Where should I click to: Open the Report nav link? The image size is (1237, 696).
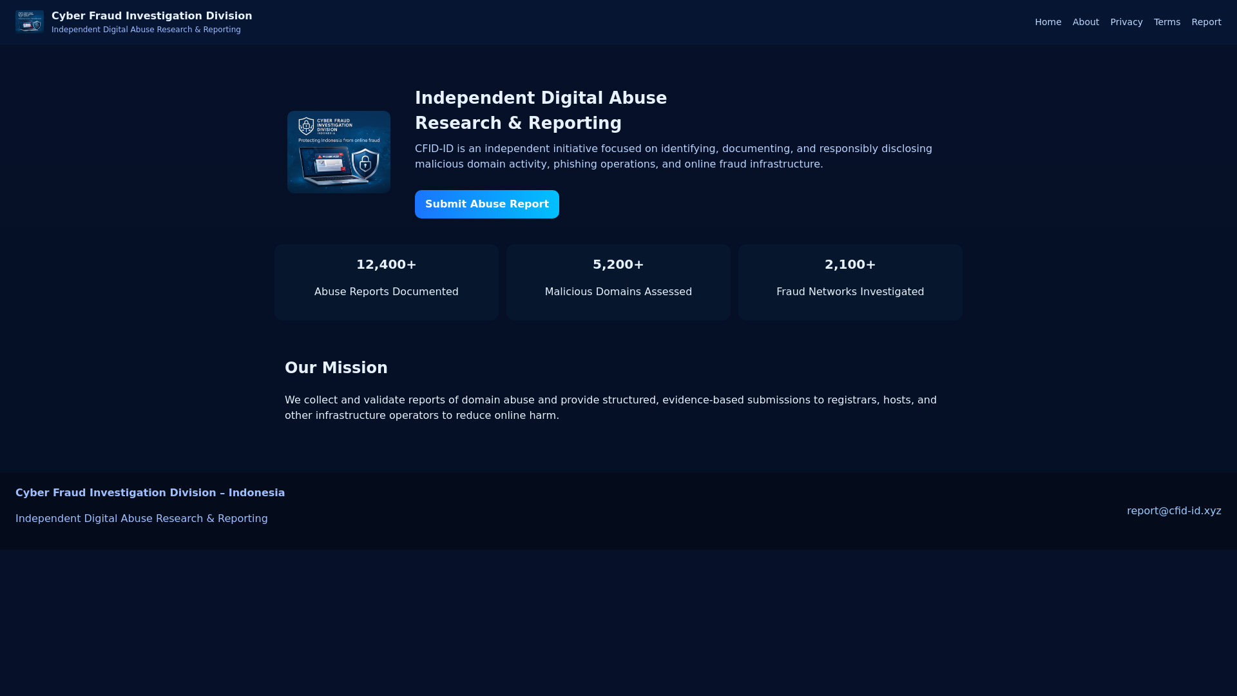pyautogui.click(x=1206, y=22)
